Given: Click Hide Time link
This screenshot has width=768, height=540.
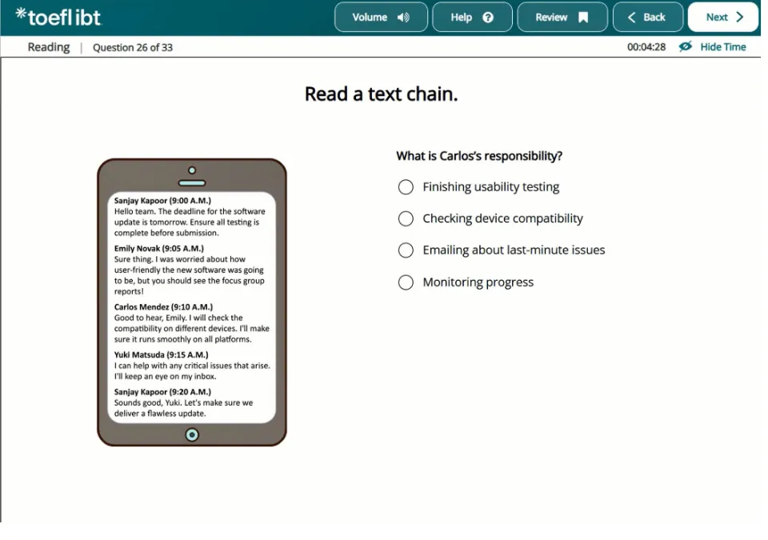Looking at the screenshot, I should point(723,47).
